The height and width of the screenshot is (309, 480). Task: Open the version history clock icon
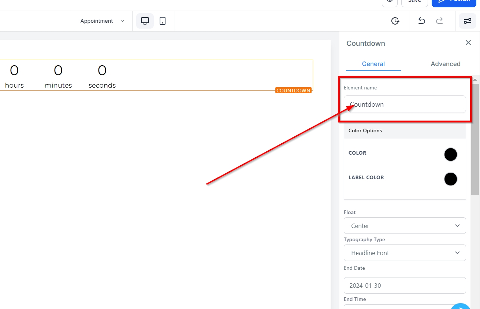point(395,21)
